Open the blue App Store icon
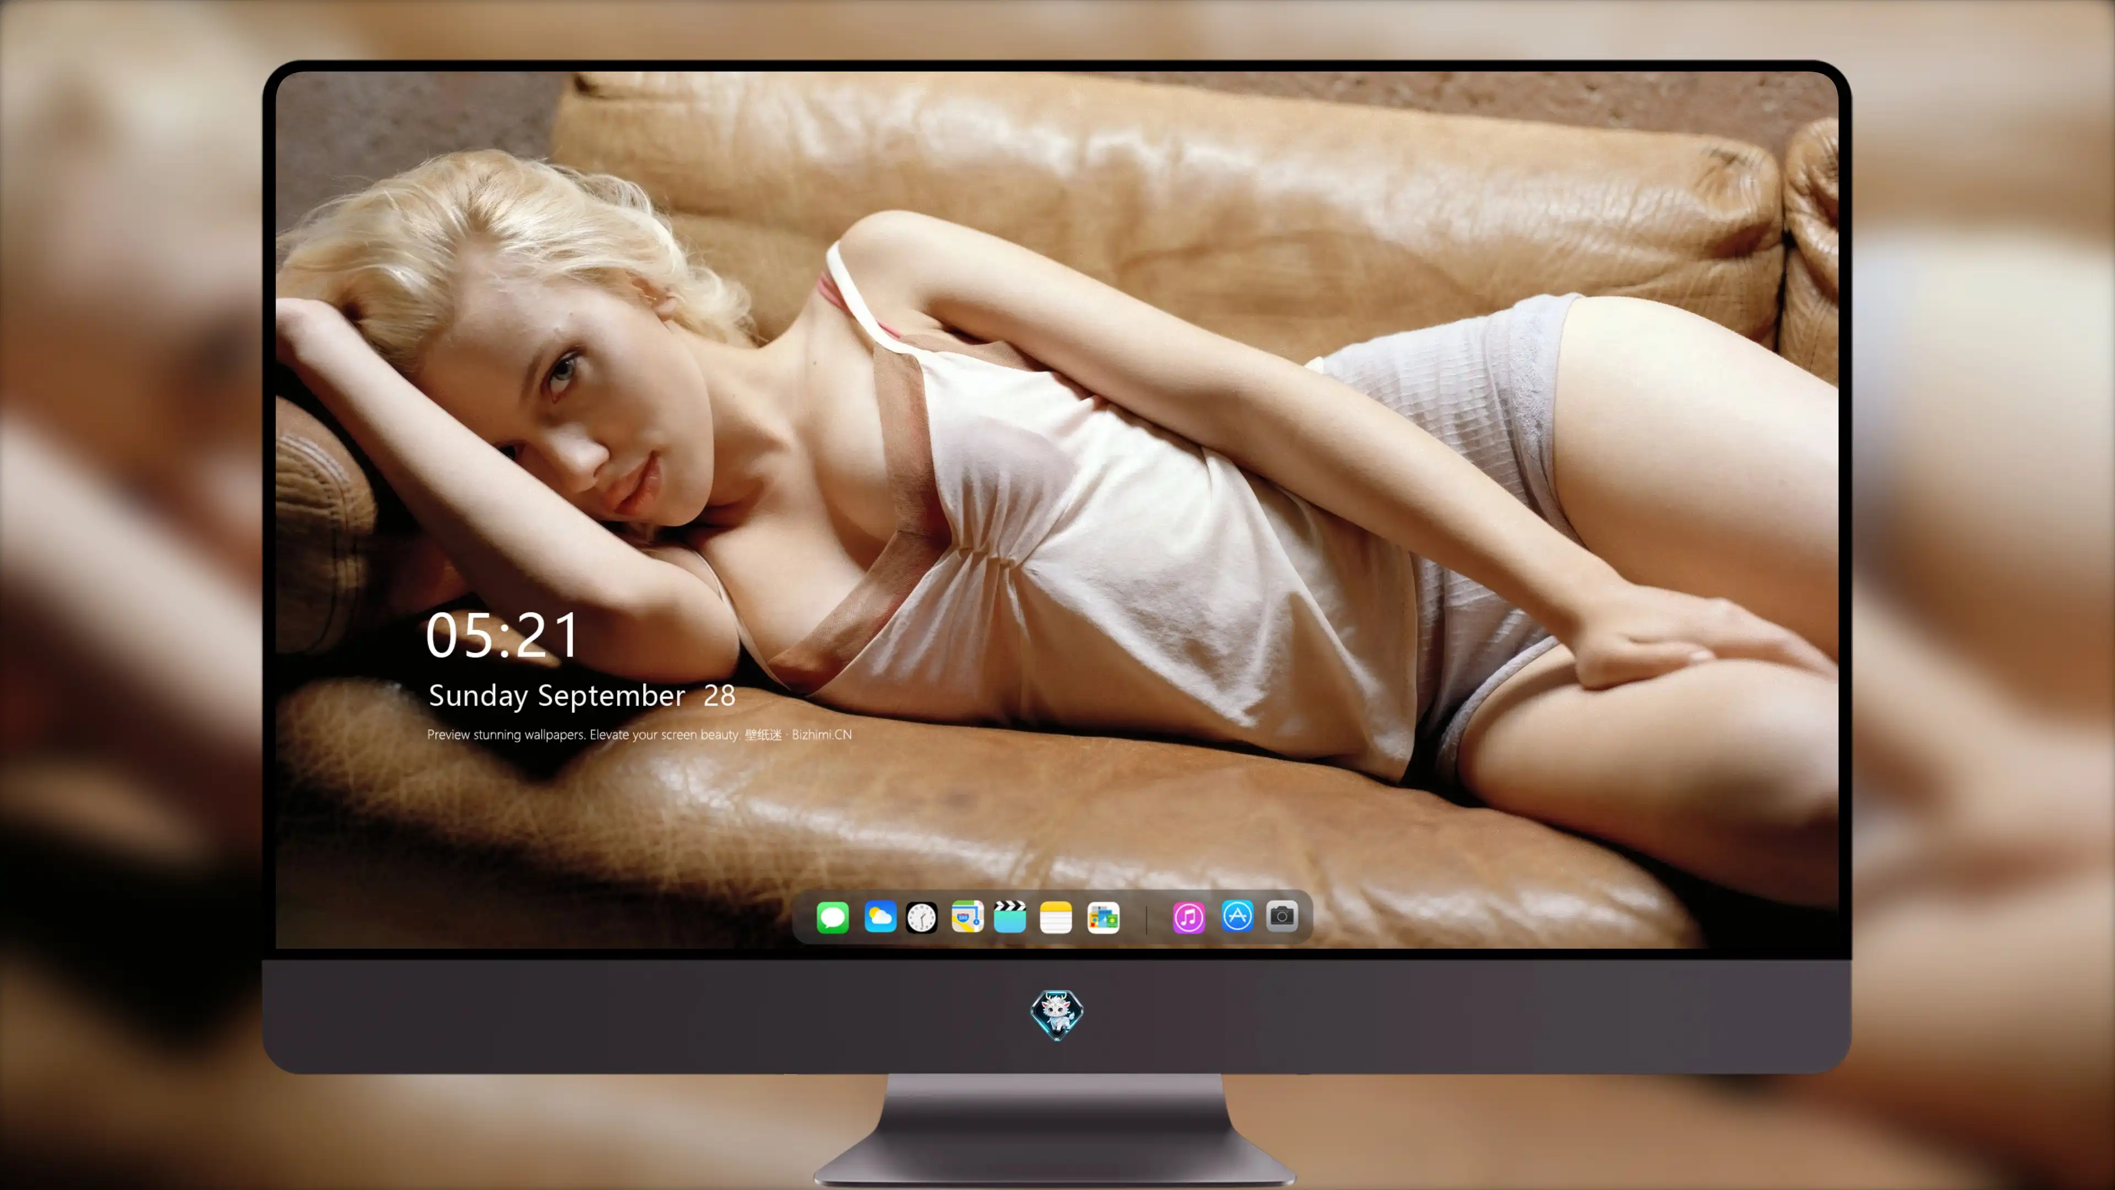2115x1190 pixels. pyautogui.click(x=1237, y=916)
